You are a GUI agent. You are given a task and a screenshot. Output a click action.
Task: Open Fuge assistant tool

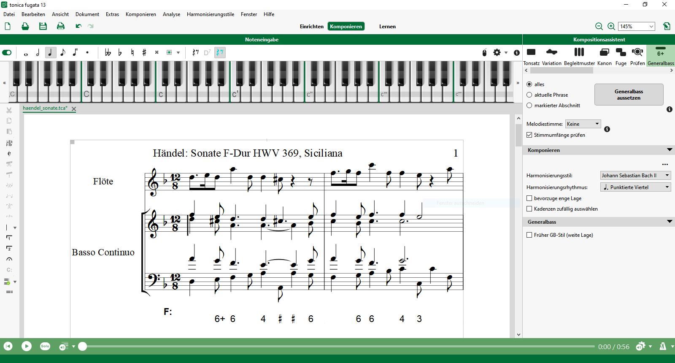(621, 56)
